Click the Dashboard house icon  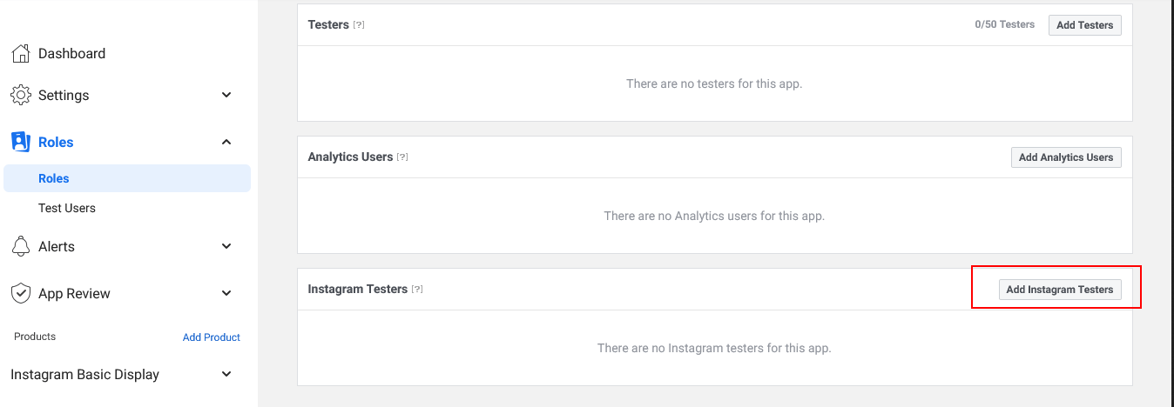point(21,54)
